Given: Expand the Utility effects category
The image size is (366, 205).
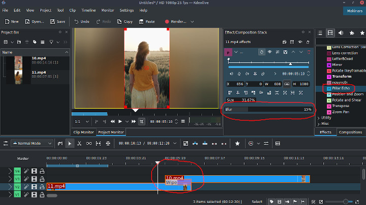Looking at the screenshot, I should click(318, 118).
